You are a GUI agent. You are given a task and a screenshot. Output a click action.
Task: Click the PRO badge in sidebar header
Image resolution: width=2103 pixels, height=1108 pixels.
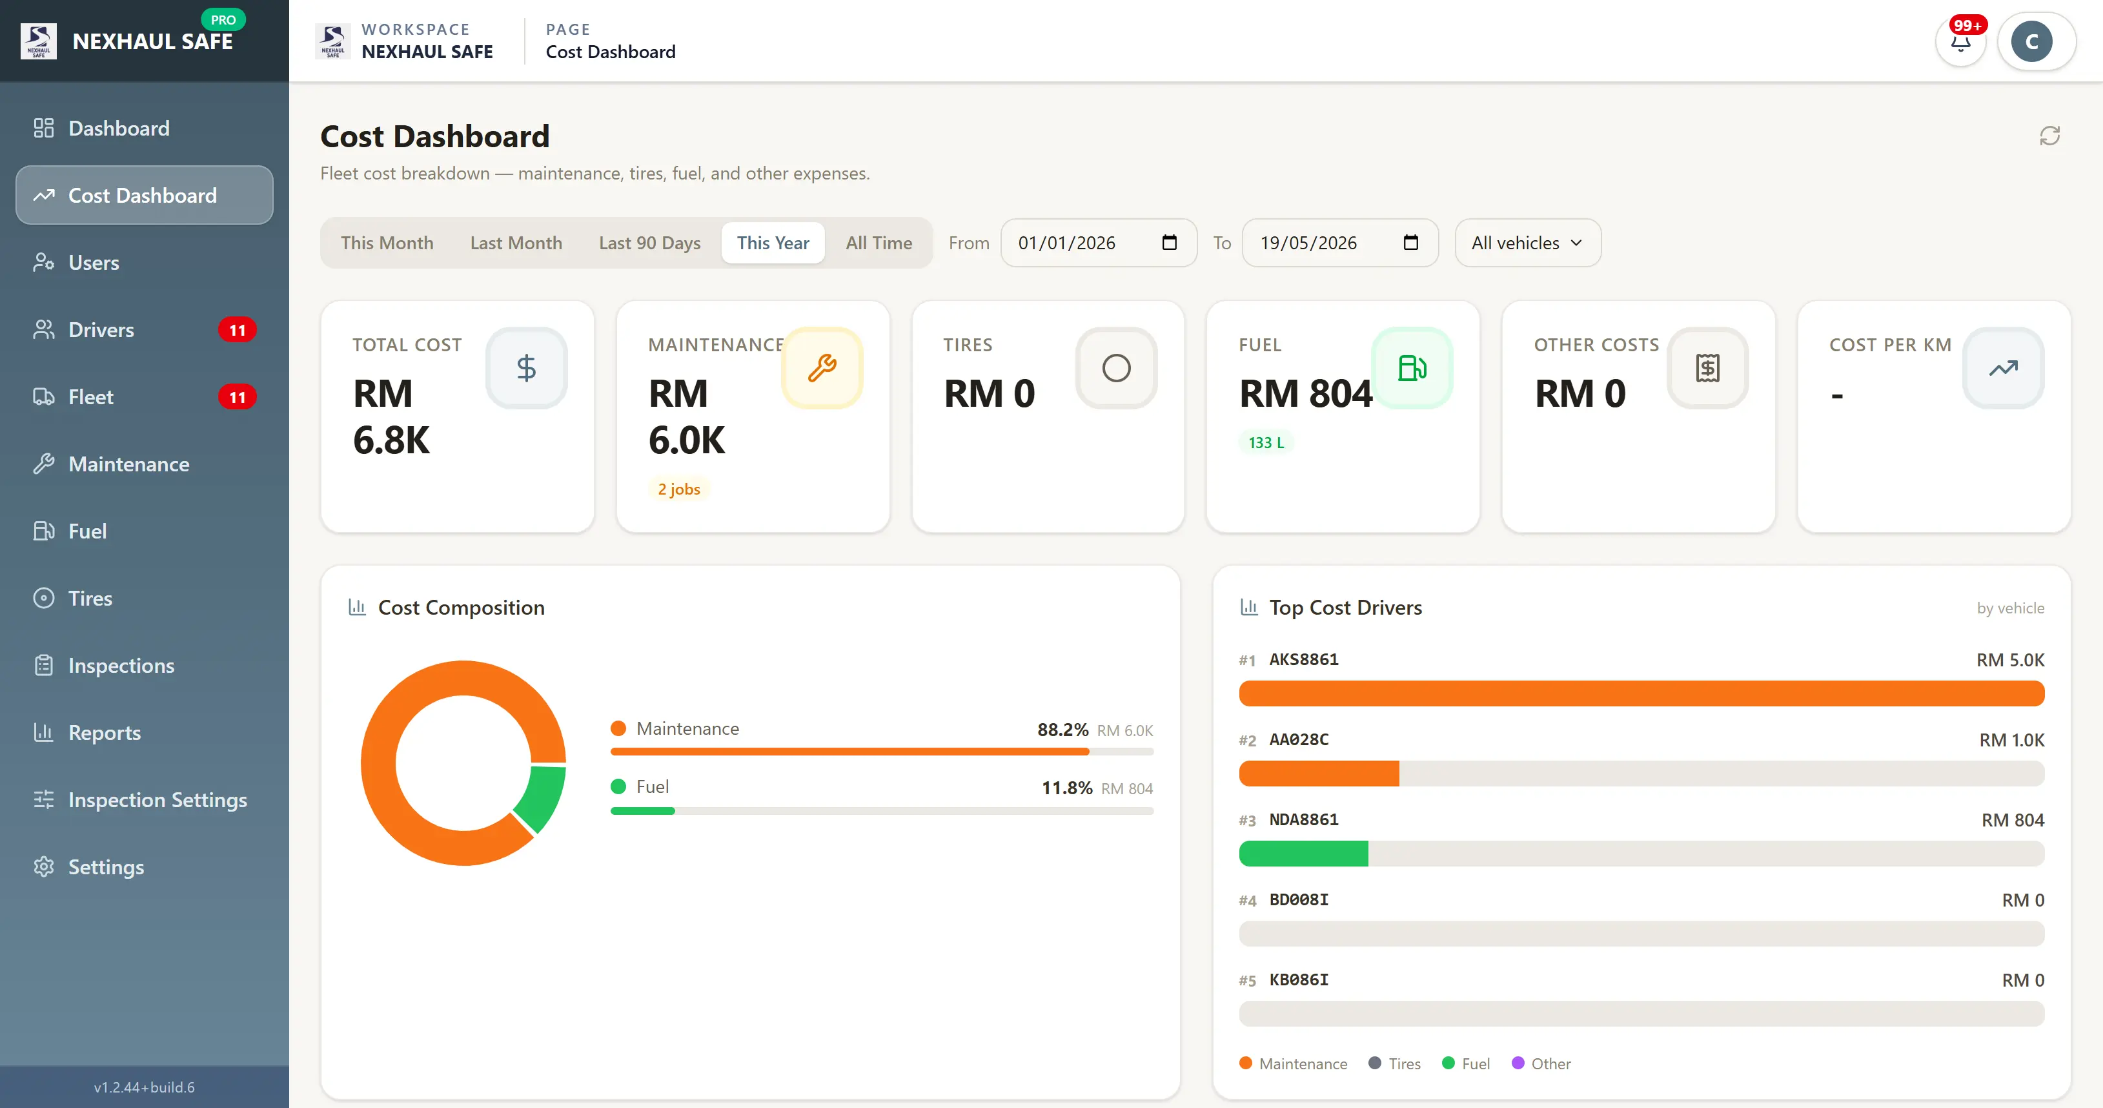click(x=223, y=19)
